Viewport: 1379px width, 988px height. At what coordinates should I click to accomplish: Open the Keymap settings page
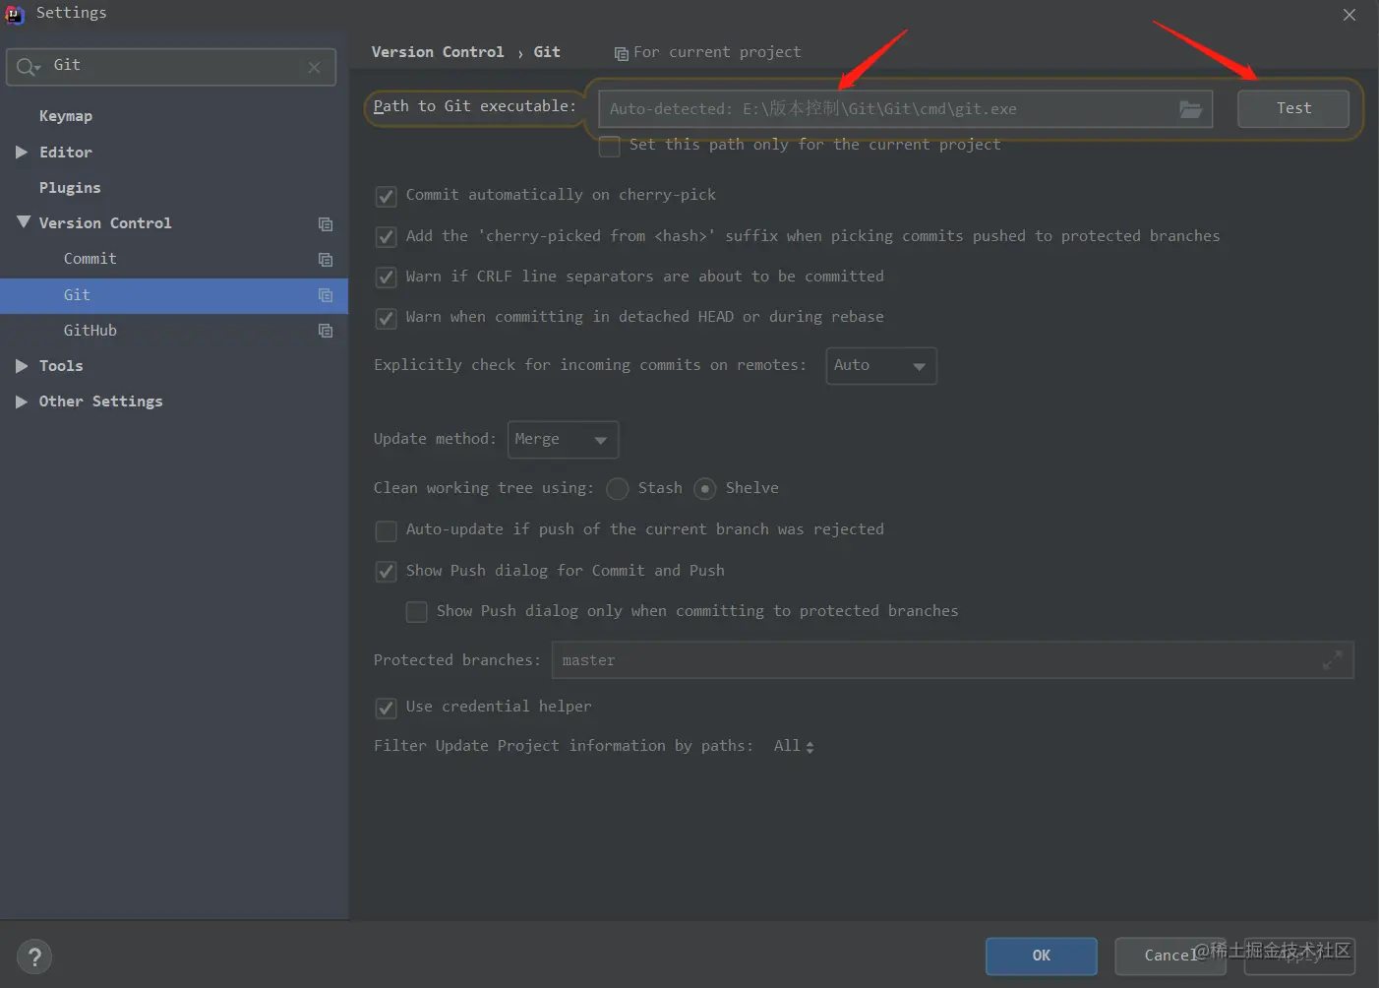pyautogui.click(x=66, y=116)
